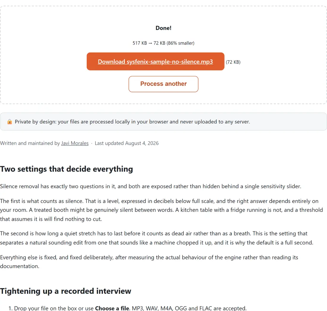Click the Private by design notice banner

[163, 122]
